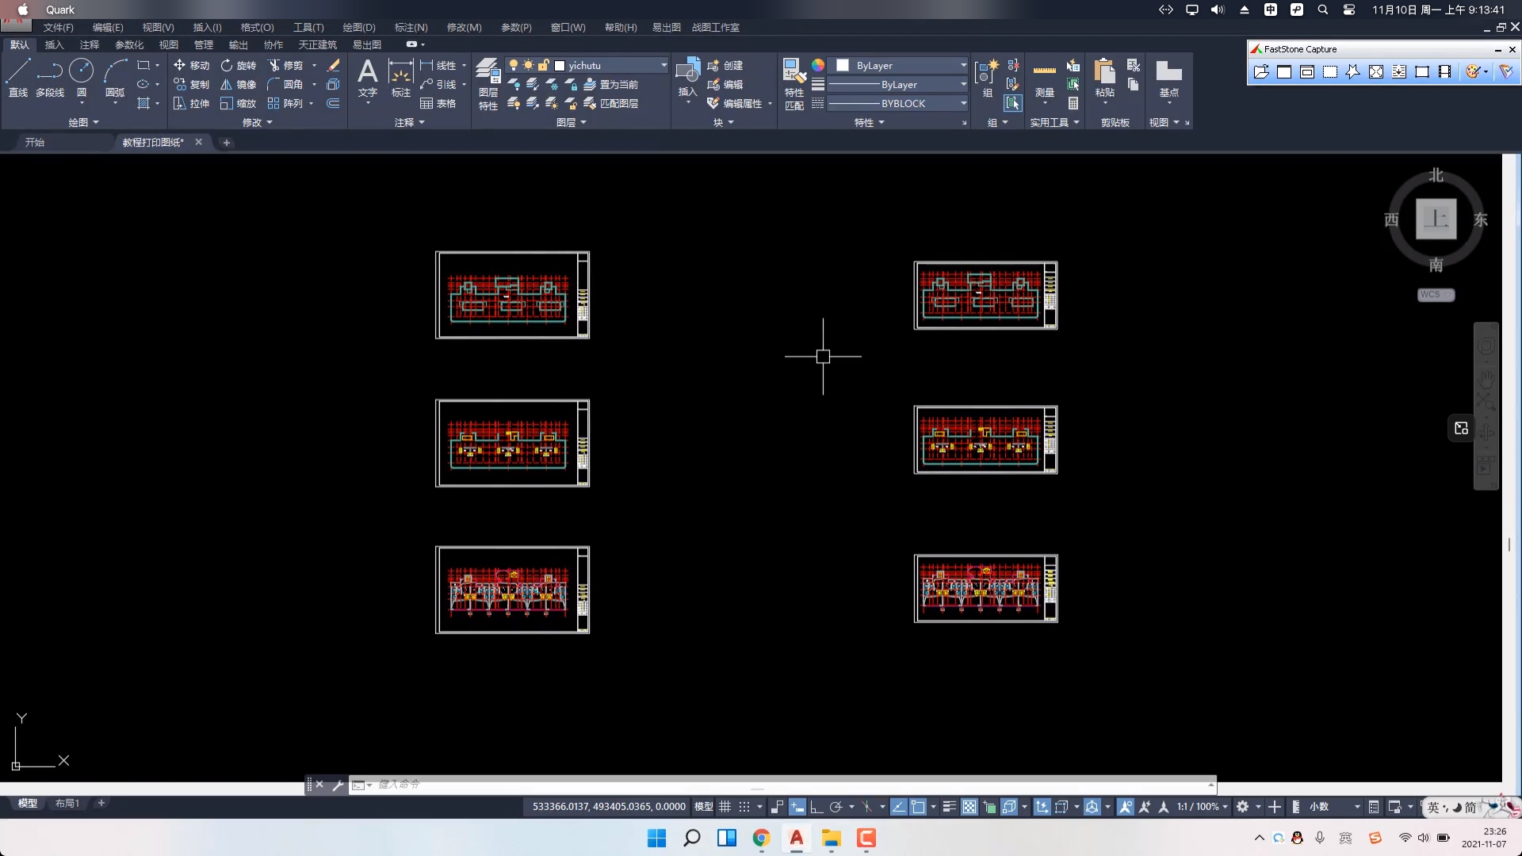
Task: Open the yichutu layer dropdown
Action: click(663, 65)
